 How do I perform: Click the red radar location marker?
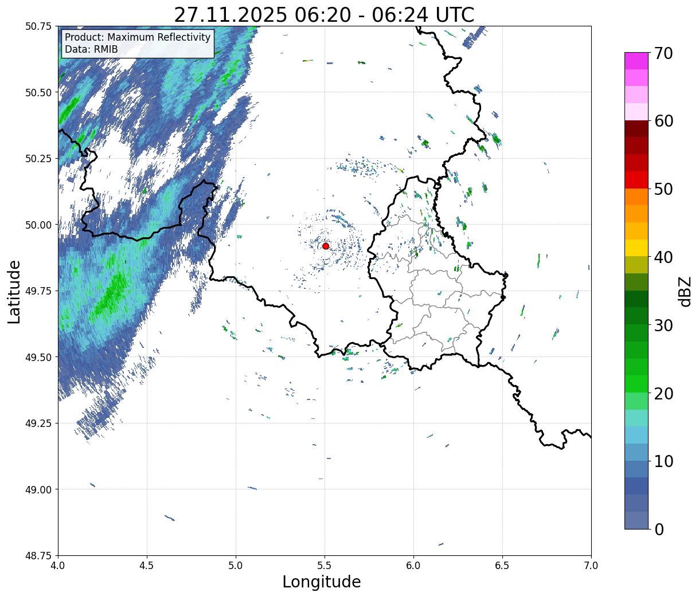(325, 246)
